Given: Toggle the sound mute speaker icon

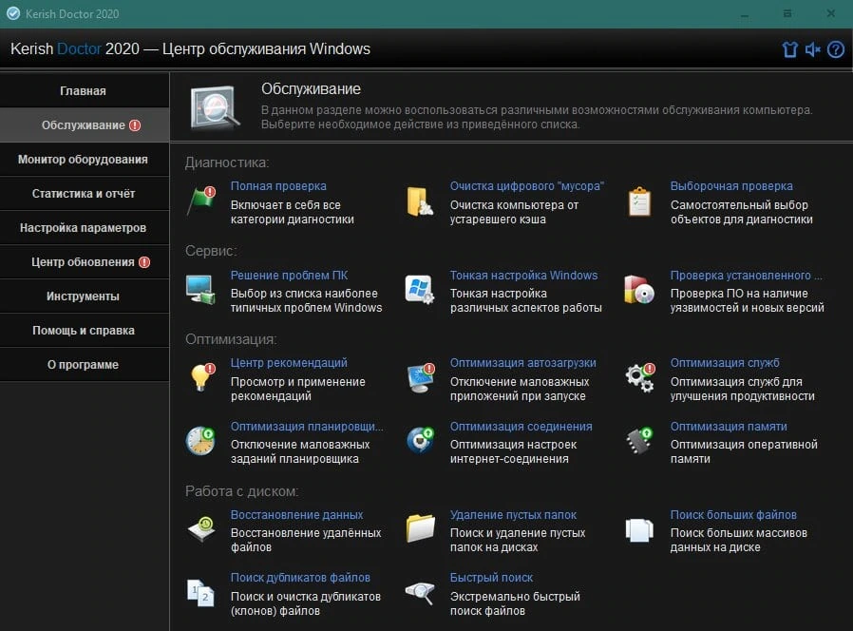Looking at the screenshot, I should point(813,49).
